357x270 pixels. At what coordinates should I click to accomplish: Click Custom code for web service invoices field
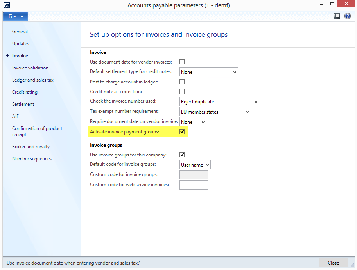[194, 185]
